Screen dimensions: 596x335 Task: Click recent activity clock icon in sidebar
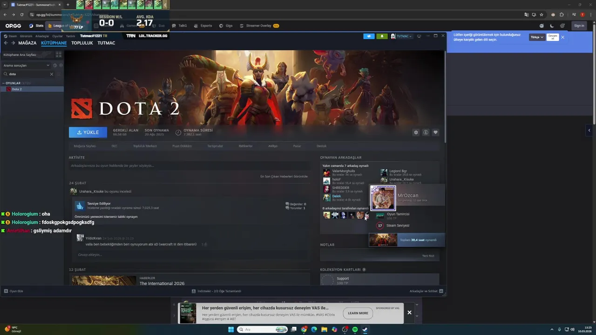point(55,65)
